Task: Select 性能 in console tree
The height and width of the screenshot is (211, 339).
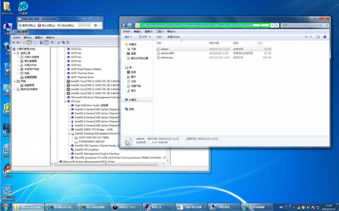Action: tap(27, 73)
